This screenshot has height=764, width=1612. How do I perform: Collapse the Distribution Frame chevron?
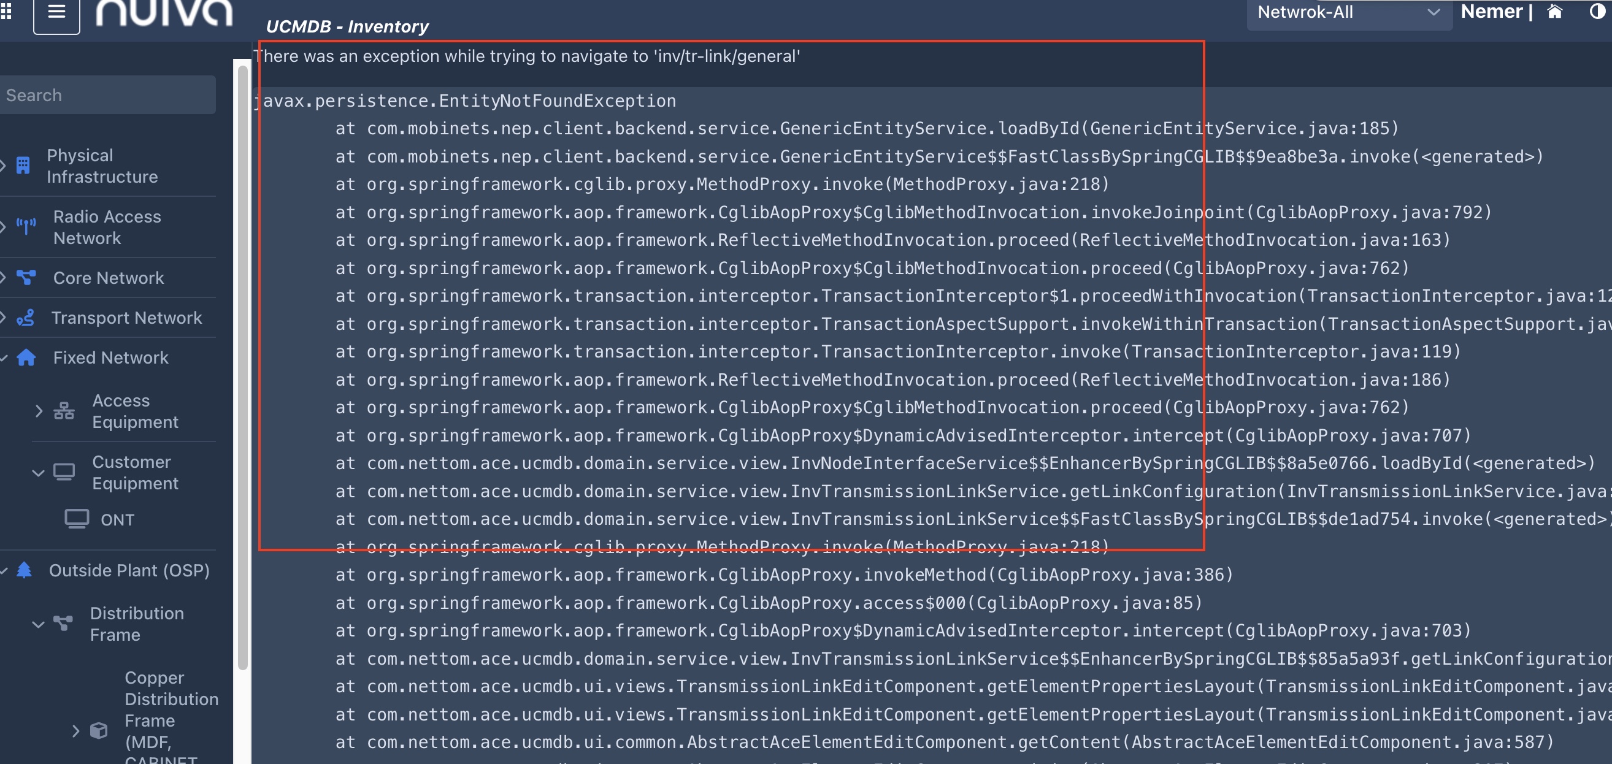pos(39,624)
